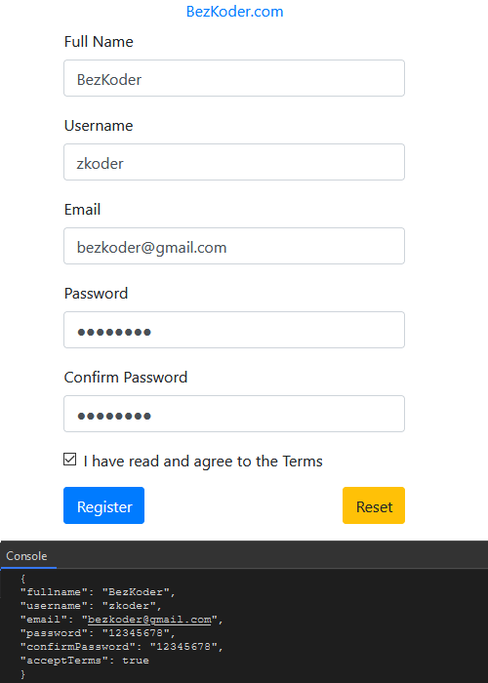Submit the form with Register button

[x=103, y=505]
